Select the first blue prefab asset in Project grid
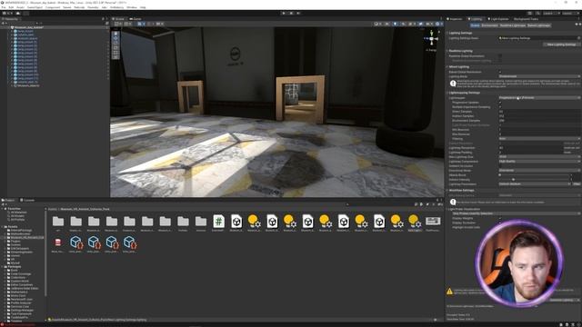 pyautogui.click(x=75, y=243)
